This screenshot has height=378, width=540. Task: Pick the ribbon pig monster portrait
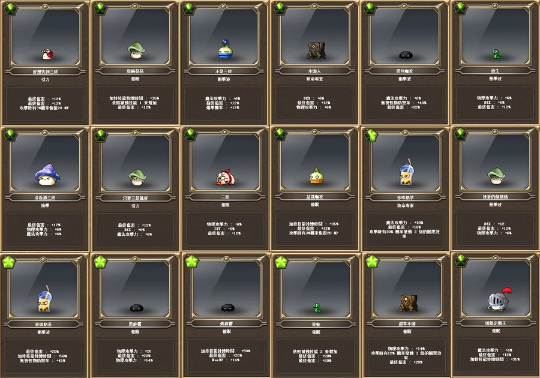click(x=226, y=162)
